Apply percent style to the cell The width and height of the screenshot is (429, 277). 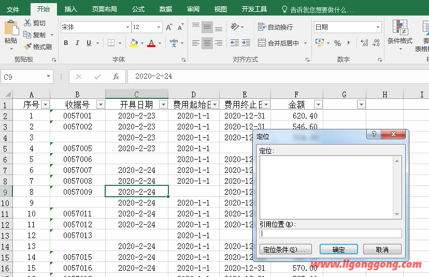[x=337, y=43]
